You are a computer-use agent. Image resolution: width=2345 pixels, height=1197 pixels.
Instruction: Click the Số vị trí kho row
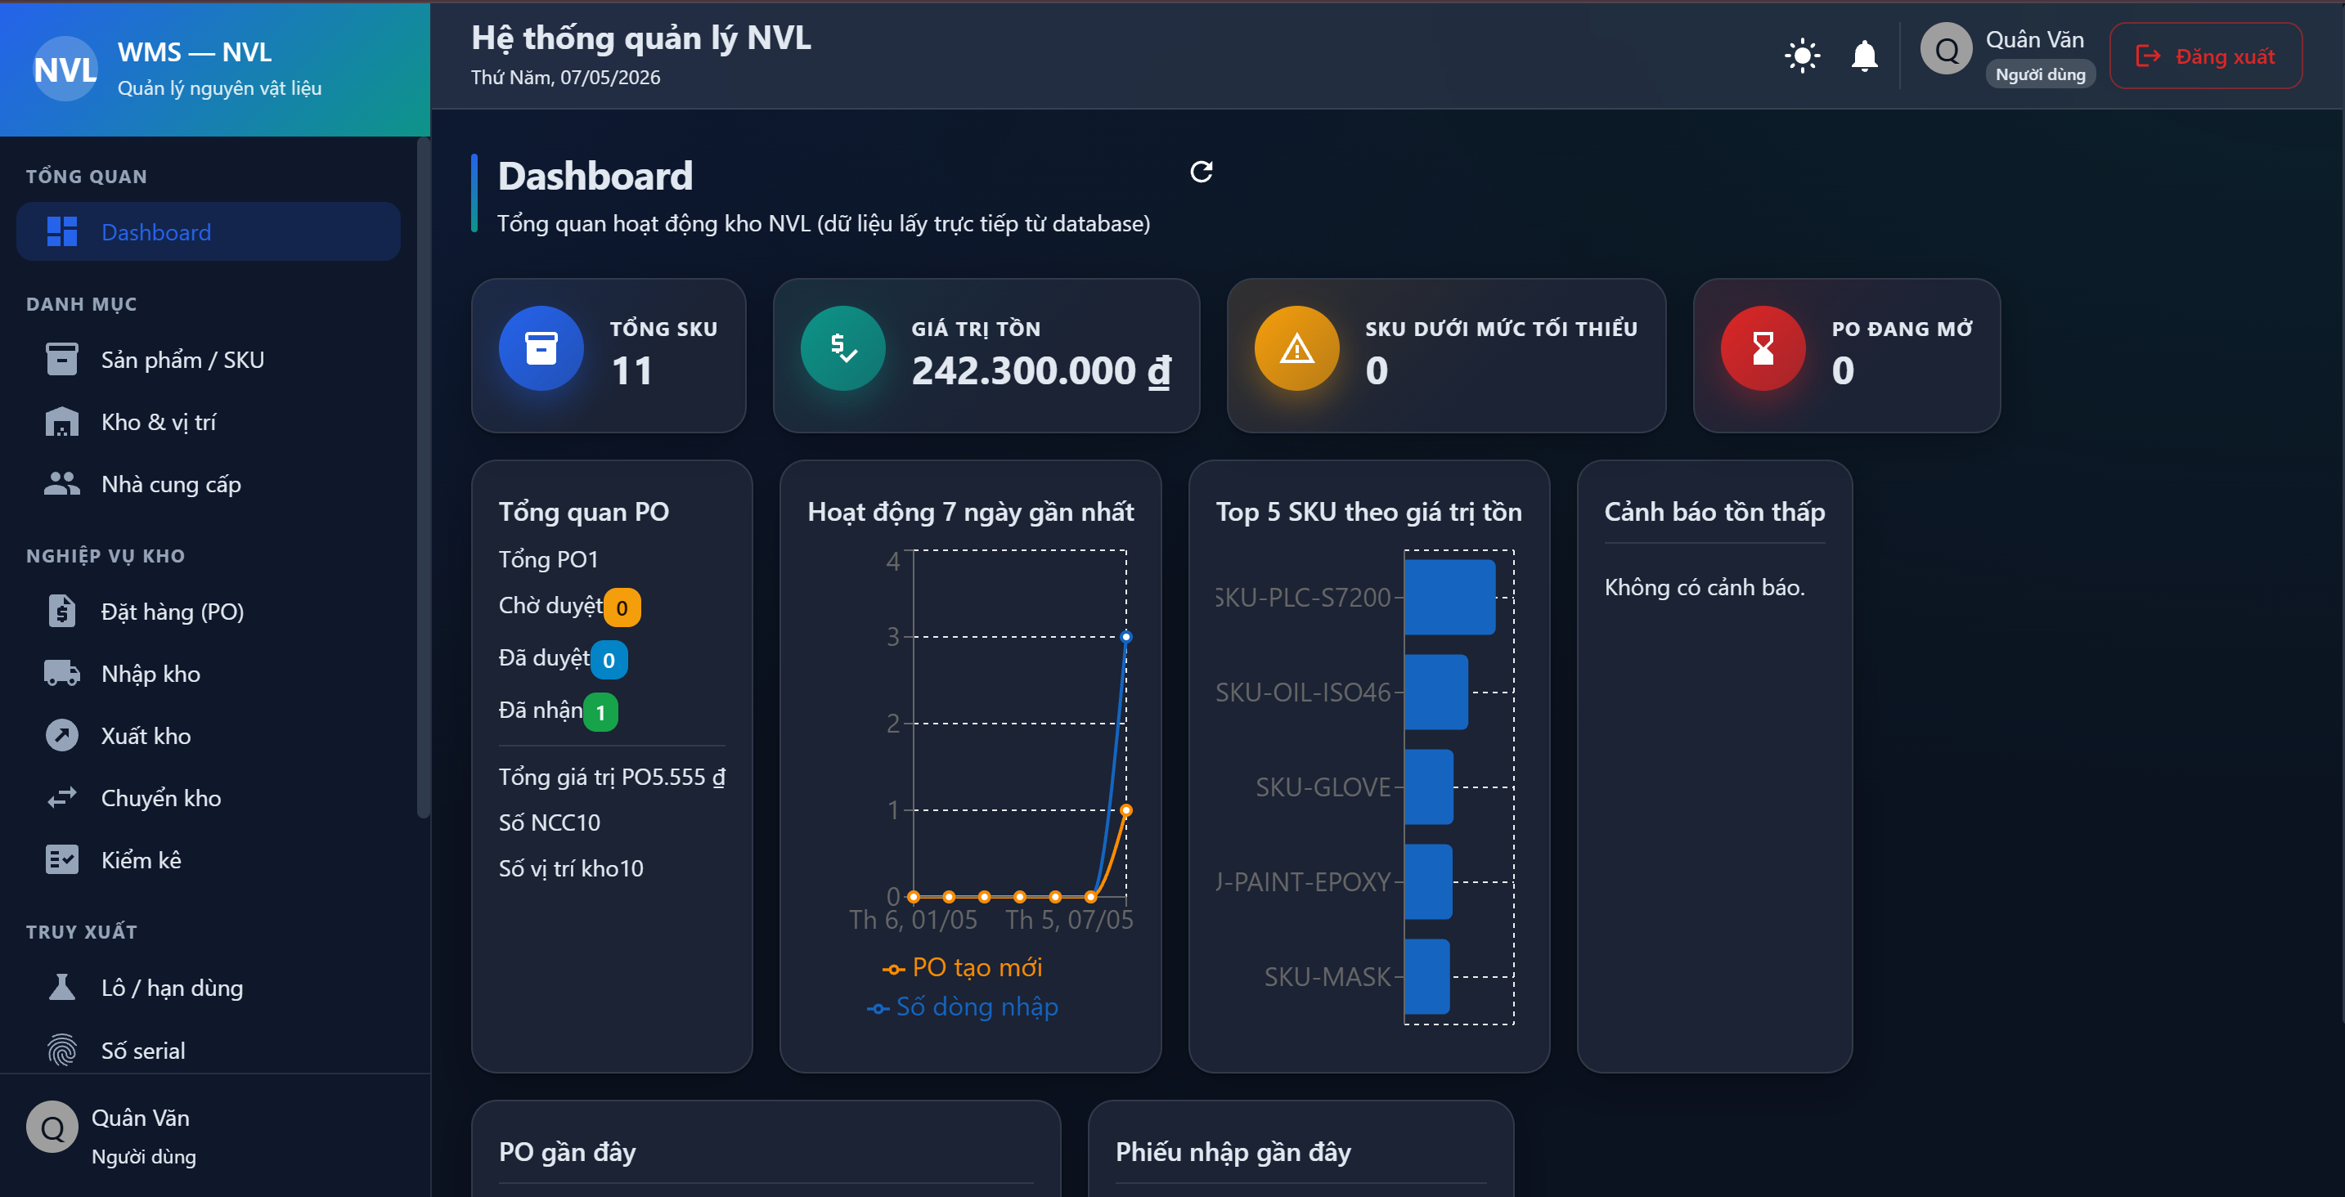(612, 868)
